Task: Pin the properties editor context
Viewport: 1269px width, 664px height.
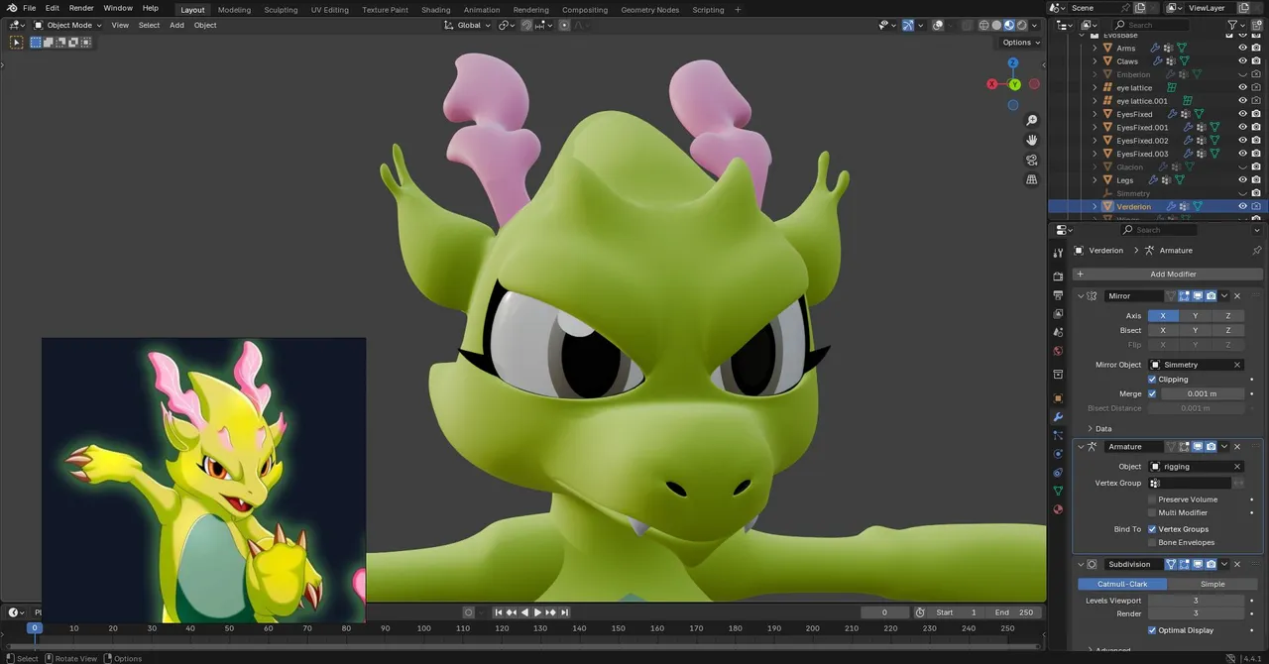Action: [1257, 251]
